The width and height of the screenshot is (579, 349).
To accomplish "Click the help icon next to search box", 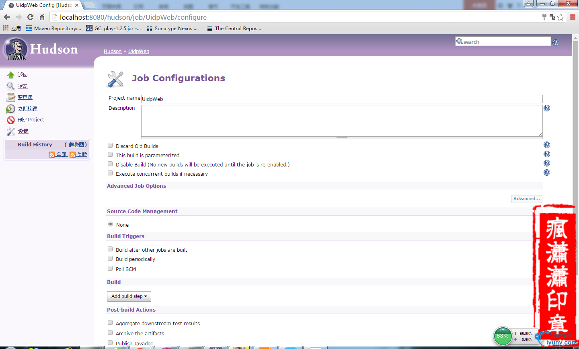I will 556,43.
